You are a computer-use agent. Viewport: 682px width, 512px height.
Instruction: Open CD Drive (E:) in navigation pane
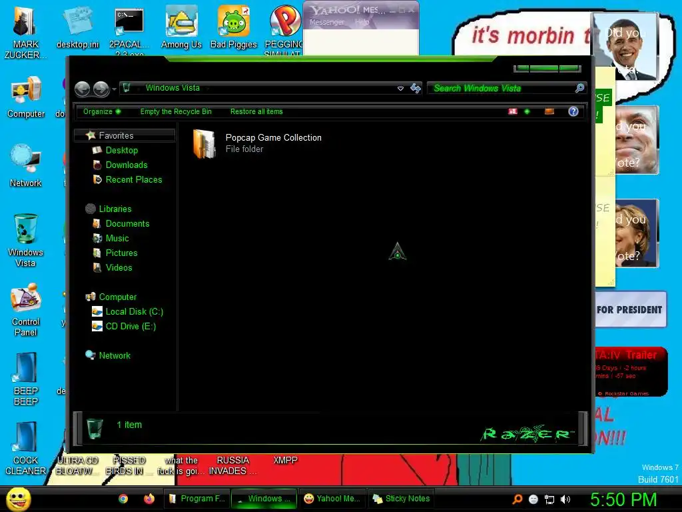coord(131,326)
